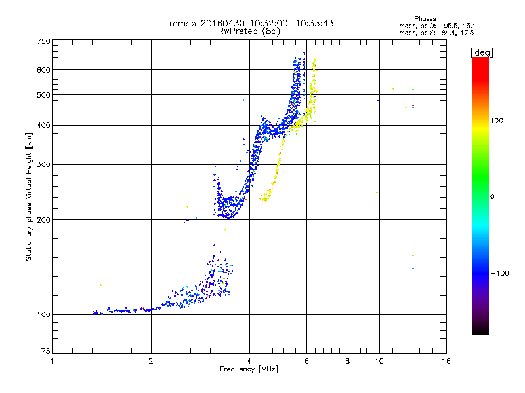
Task: Click the 'Stationary phase Virtual Height [km]' axis label
Action: coord(28,196)
